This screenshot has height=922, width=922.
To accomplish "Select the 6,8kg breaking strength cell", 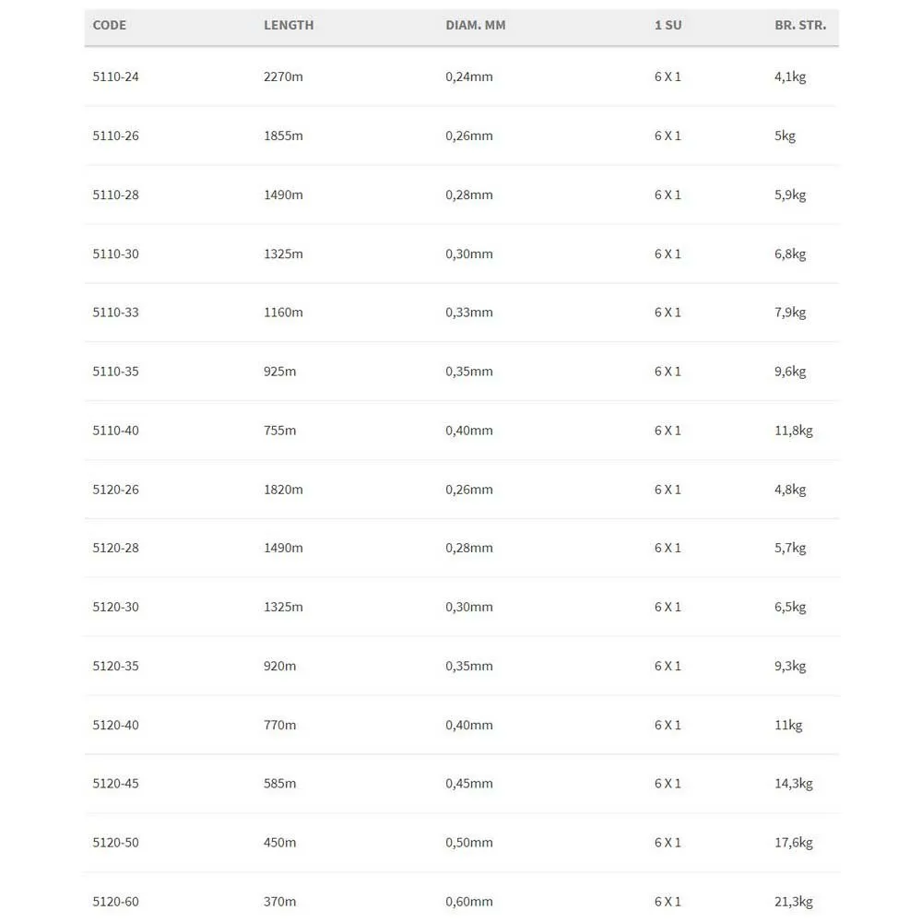I will [790, 254].
